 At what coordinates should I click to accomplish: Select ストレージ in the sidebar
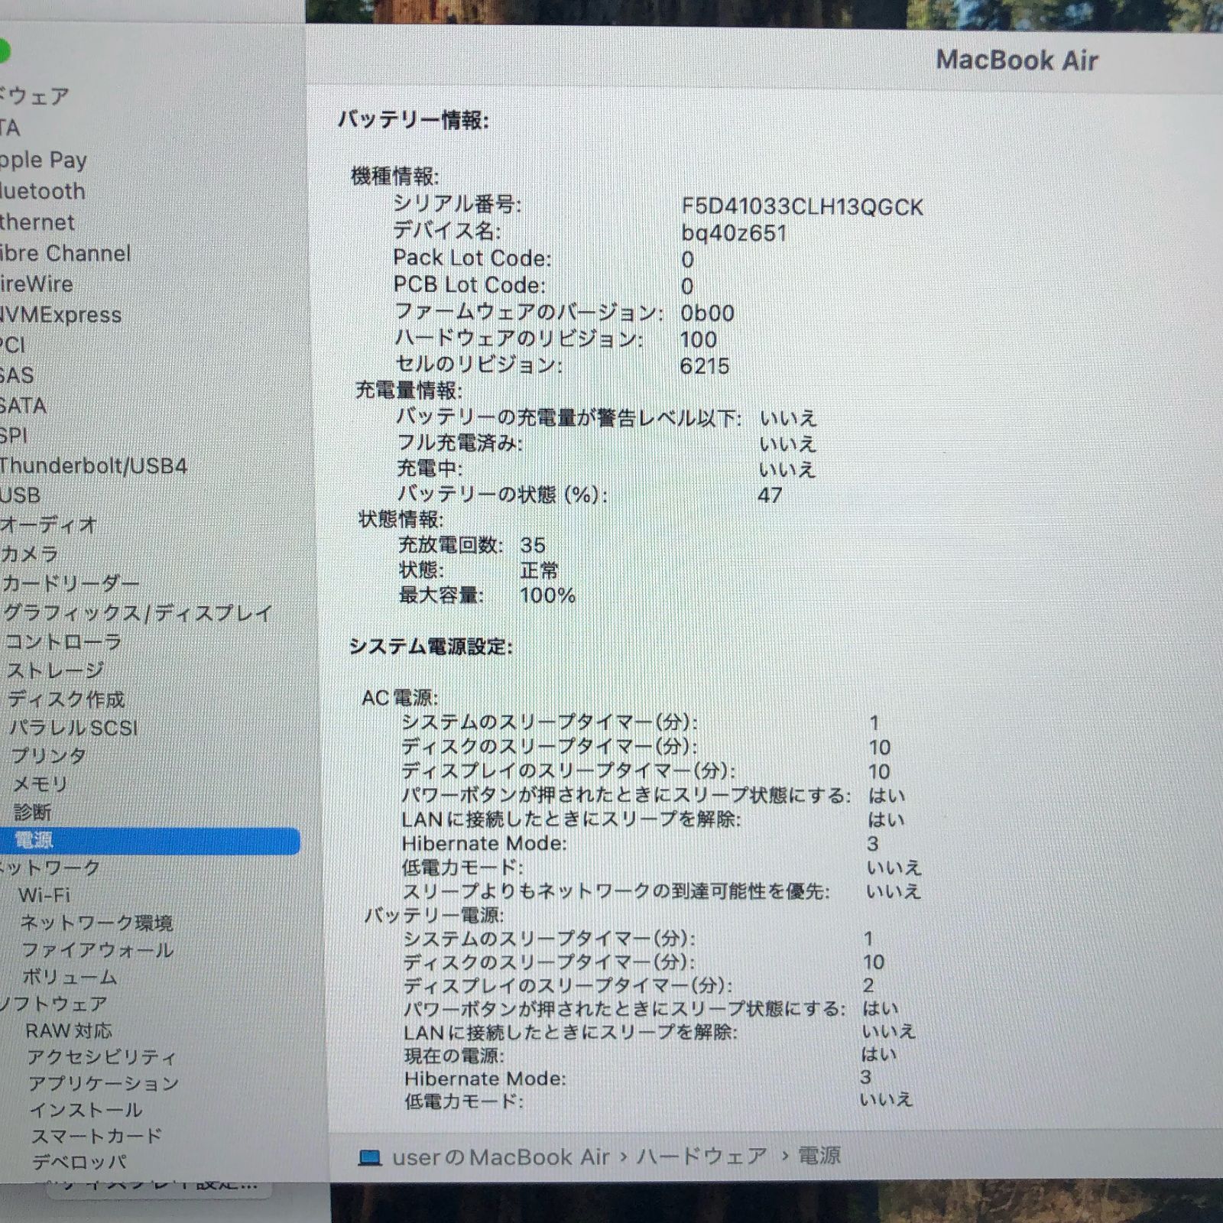click(x=56, y=670)
